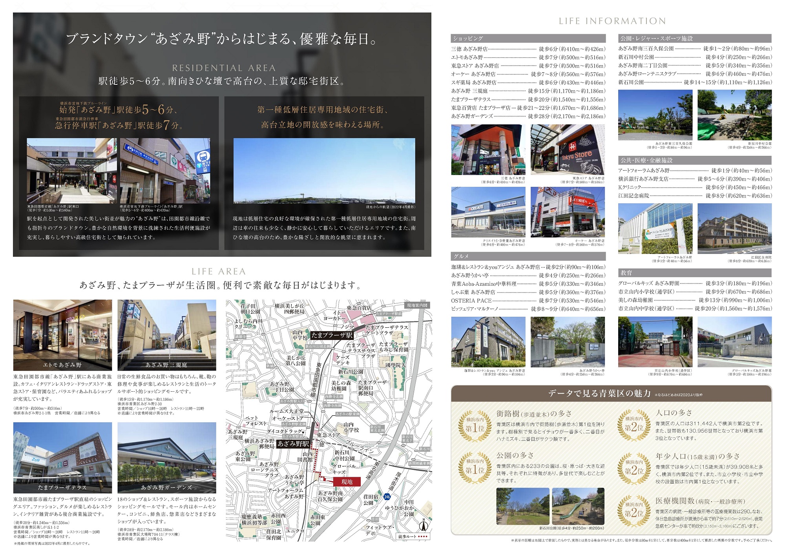Screen dimensions: 785x555
Task: Select the 教育 section header
Action: tap(695, 273)
